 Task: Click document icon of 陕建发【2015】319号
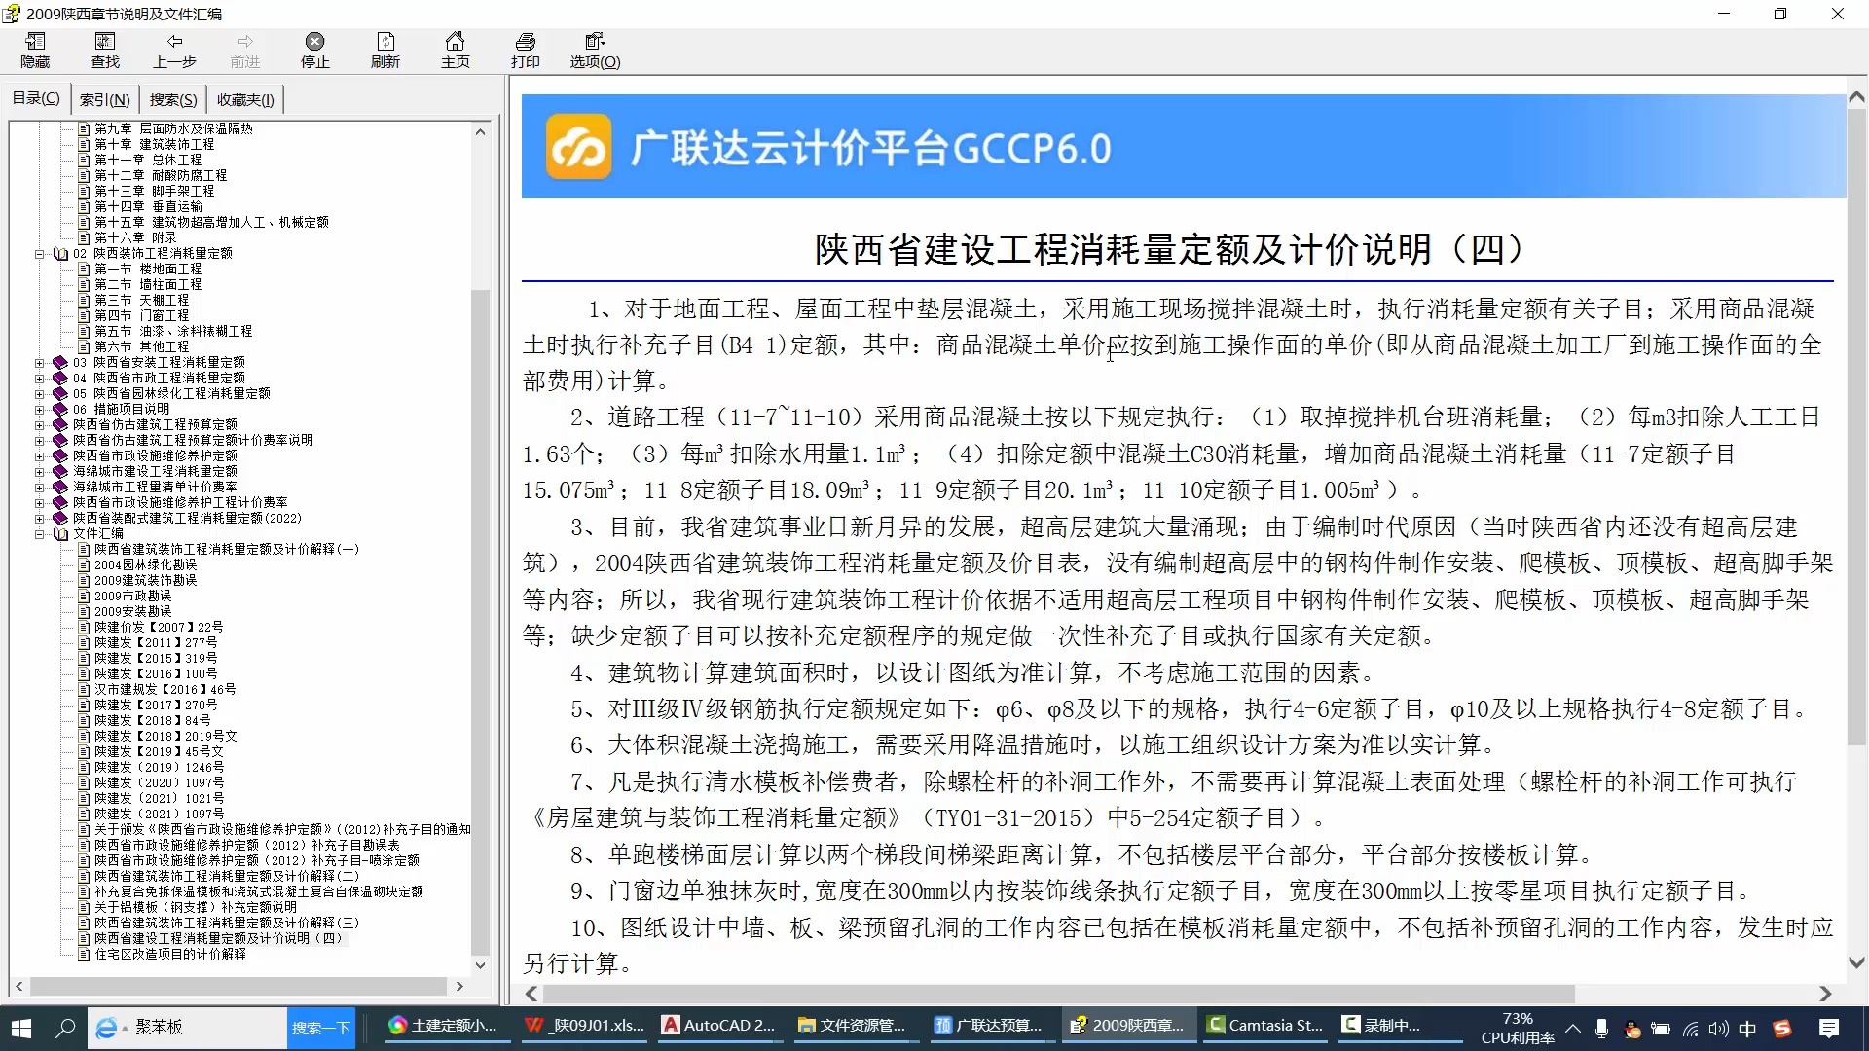(84, 658)
